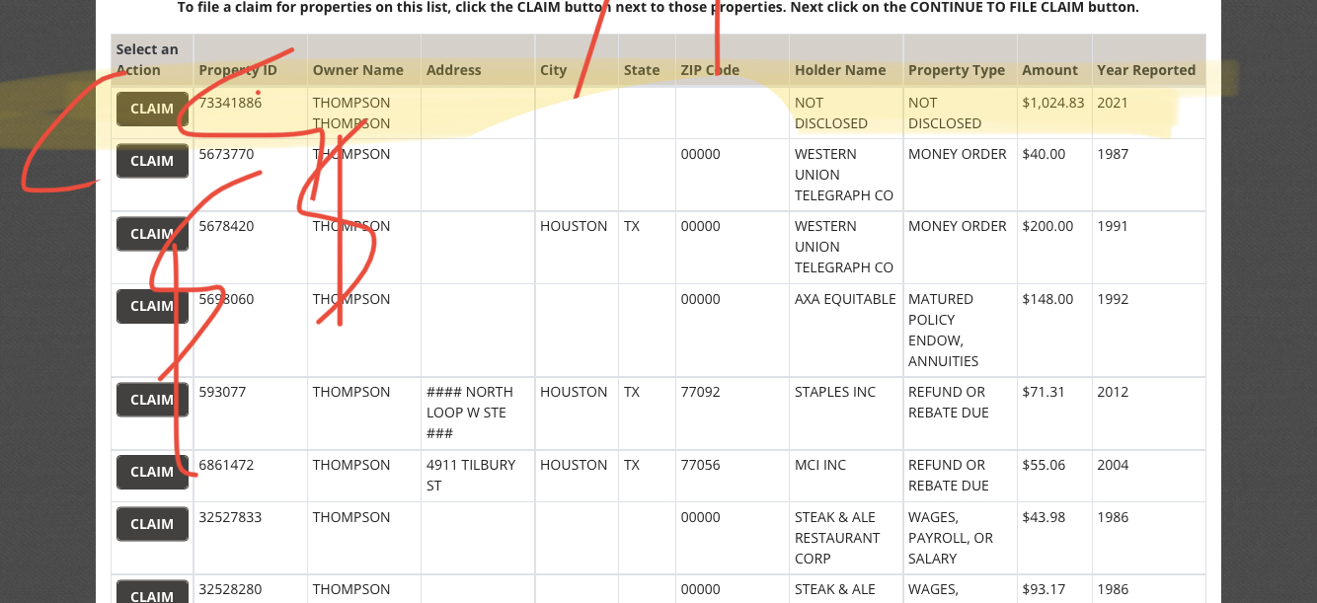Click the Amount column header
Viewport: 1317px width, 603px height.
pos(1050,70)
